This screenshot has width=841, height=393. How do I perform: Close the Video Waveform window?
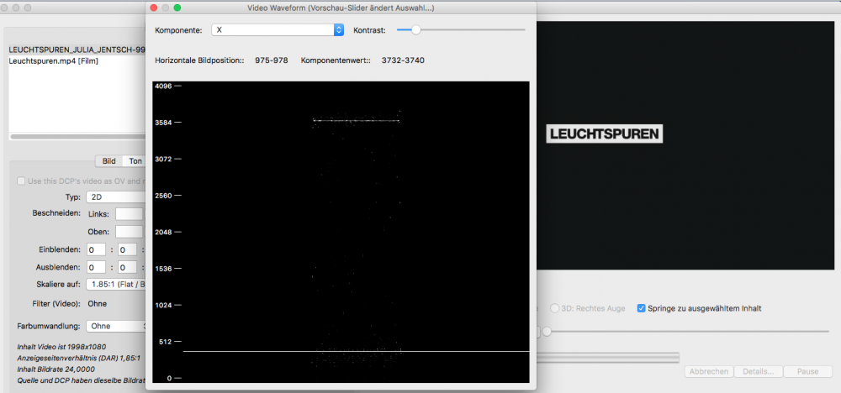click(153, 8)
